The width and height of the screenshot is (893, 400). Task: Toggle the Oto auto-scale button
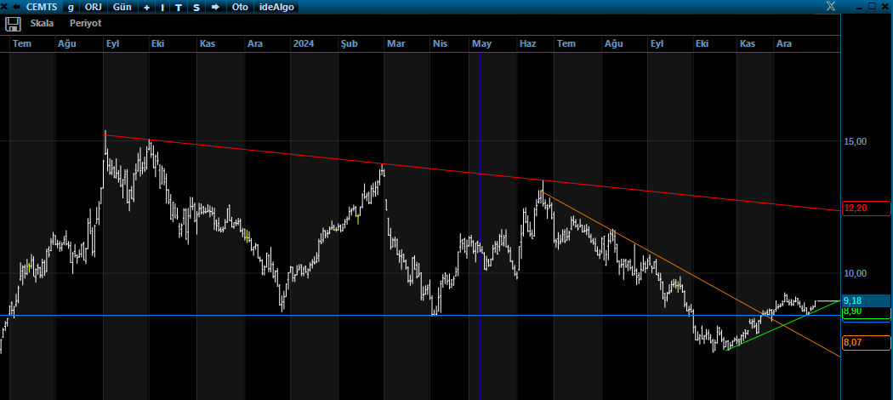240,7
